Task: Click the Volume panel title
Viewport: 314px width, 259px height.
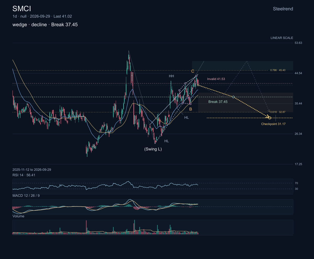Action: [18, 216]
